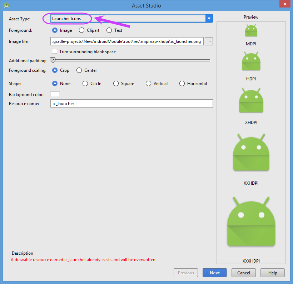
Task: Click the Image file path field
Action: (x=127, y=41)
